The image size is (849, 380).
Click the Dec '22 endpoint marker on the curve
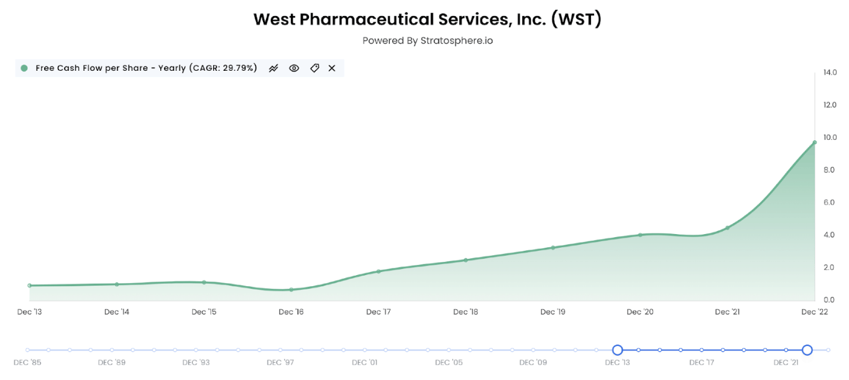click(x=814, y=142)
